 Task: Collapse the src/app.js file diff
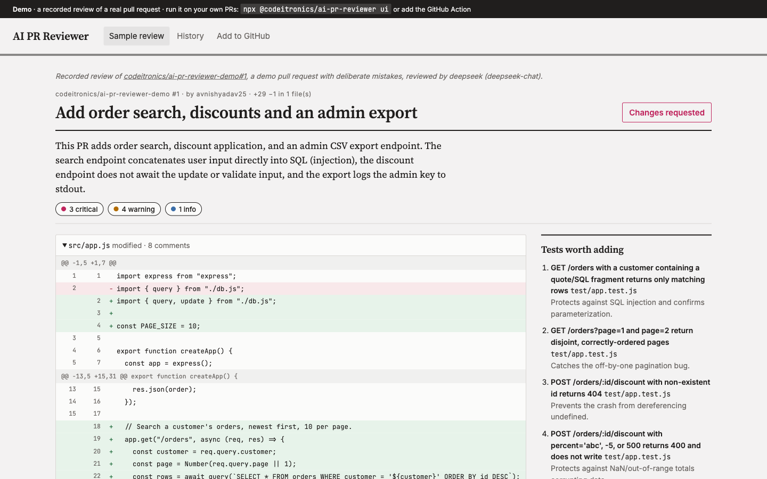click(64, 245)
